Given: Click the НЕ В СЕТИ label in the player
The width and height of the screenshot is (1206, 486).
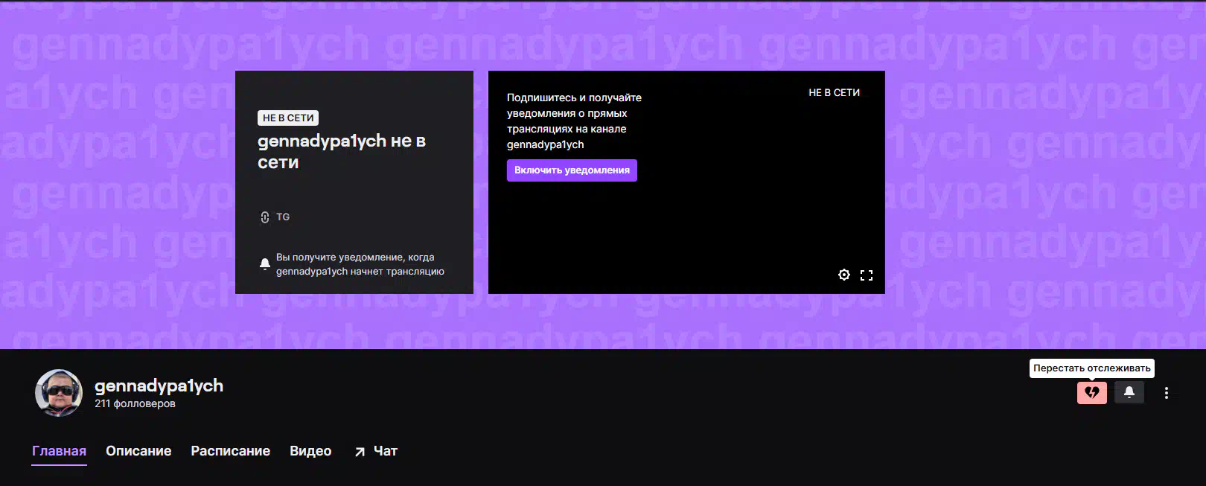Looking at the screenshot, I should pyautogui.click(x=834, y=92).
